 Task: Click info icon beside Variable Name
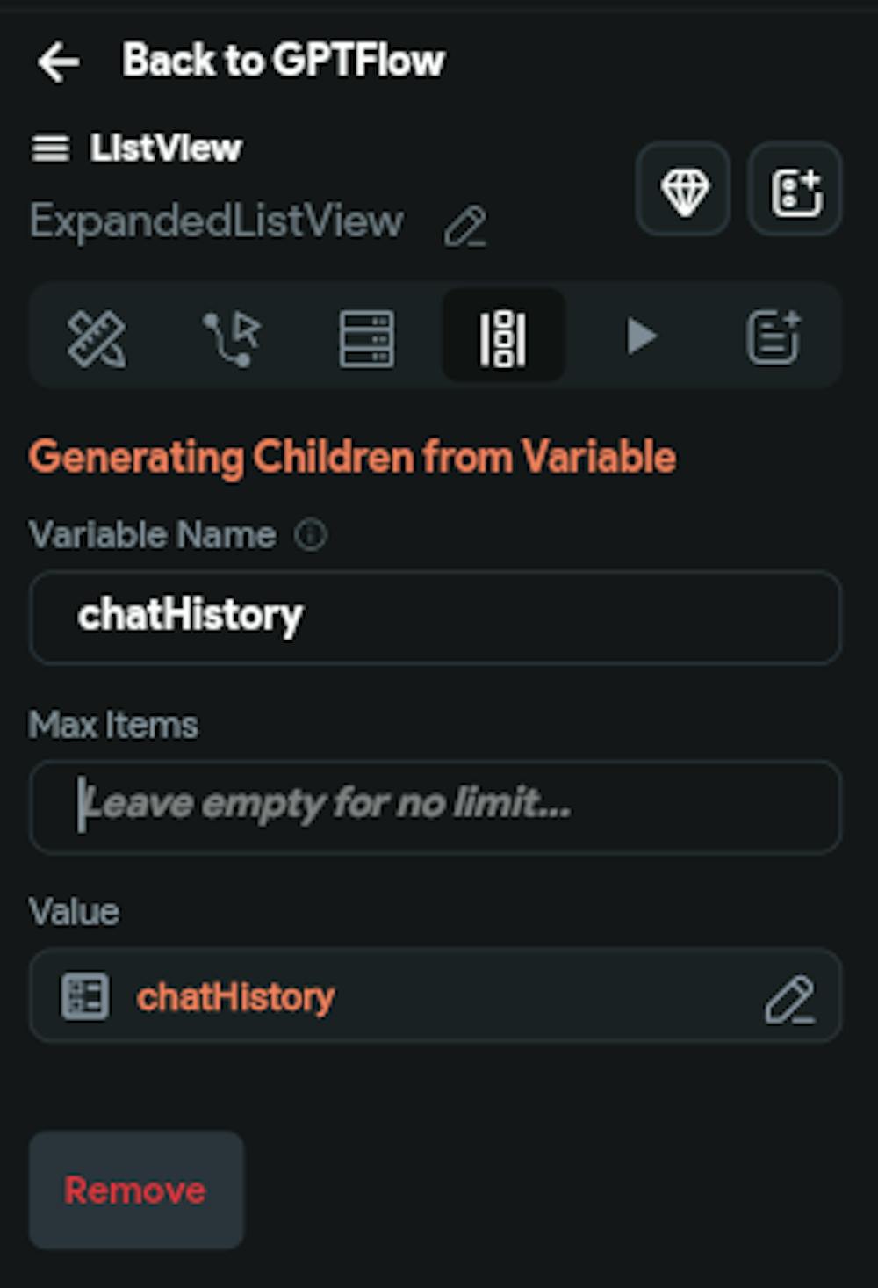click(311, 534)
